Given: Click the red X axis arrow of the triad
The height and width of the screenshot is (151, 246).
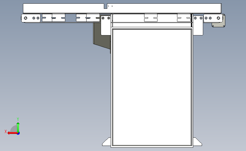Looking at the screenshot, I should (x=12, y=133).
